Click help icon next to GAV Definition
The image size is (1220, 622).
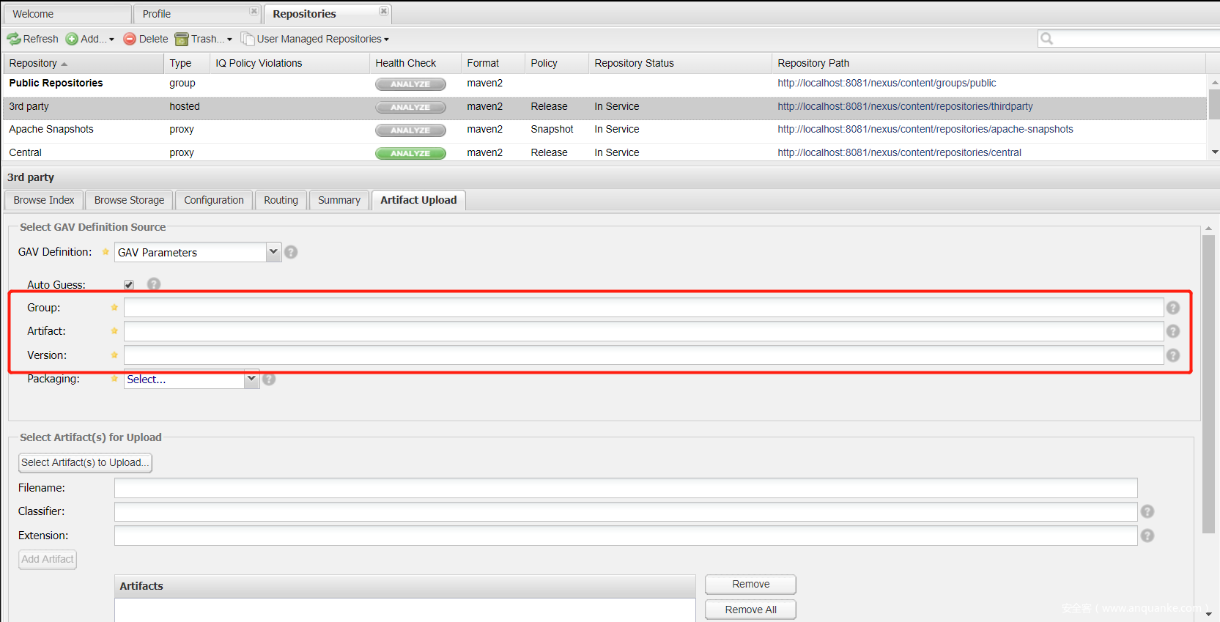pyautogui.click(x=291, y=252)
